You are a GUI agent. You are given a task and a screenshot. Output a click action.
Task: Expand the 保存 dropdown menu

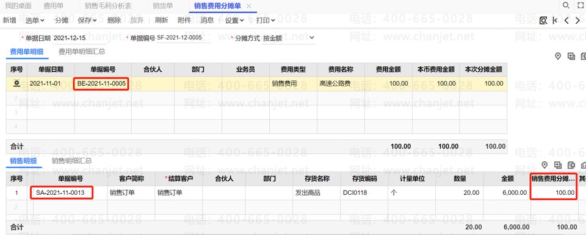pyautogui.click(x=87, y=21)
